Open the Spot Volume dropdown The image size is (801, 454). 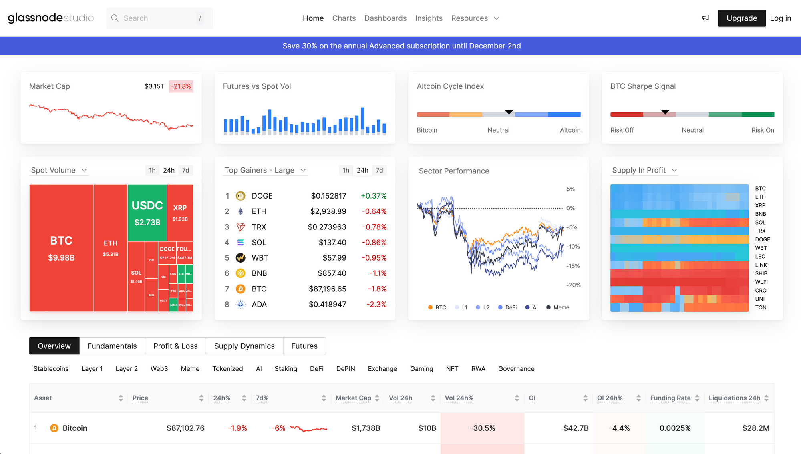click(59, 170)
